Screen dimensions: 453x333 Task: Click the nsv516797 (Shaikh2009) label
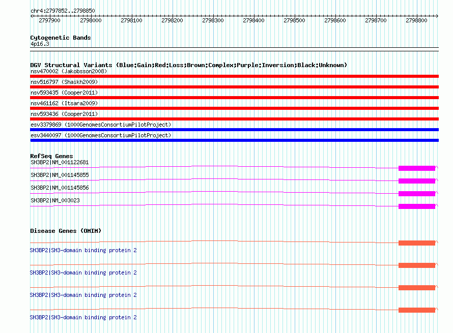64,82
